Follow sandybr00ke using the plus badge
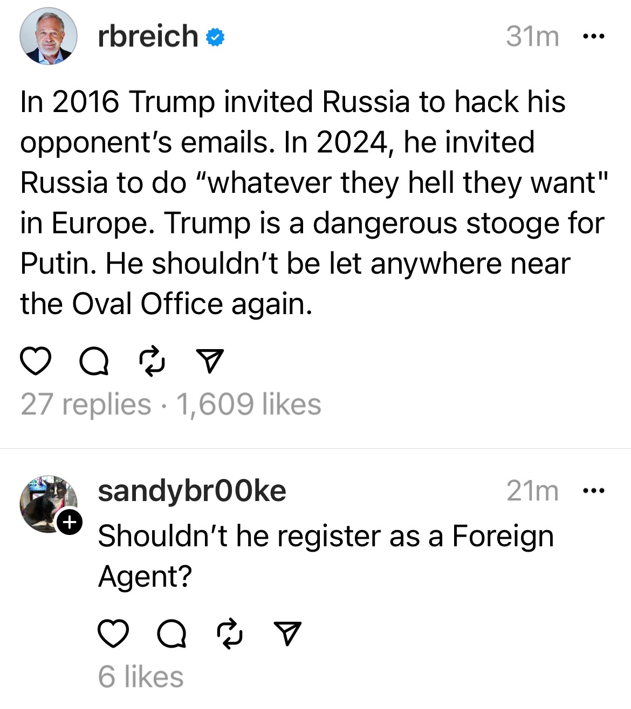 (70, 522)
